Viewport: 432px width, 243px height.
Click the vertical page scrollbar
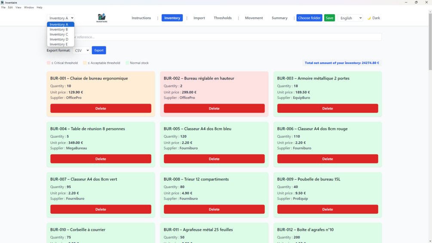[x=430, y=41]
